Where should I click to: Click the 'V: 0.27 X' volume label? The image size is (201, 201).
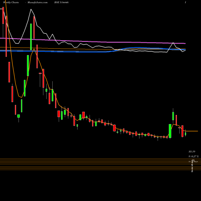(193, 156)
